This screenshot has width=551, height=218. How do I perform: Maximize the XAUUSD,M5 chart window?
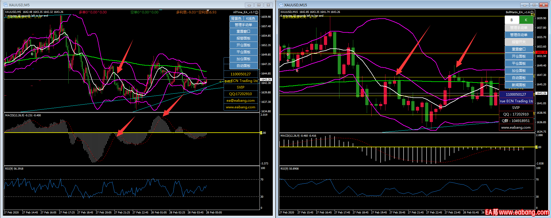[259, 5]
